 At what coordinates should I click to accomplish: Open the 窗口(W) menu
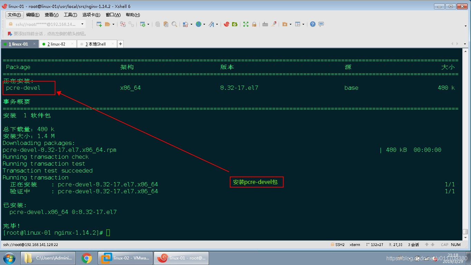tap(113, 15)
